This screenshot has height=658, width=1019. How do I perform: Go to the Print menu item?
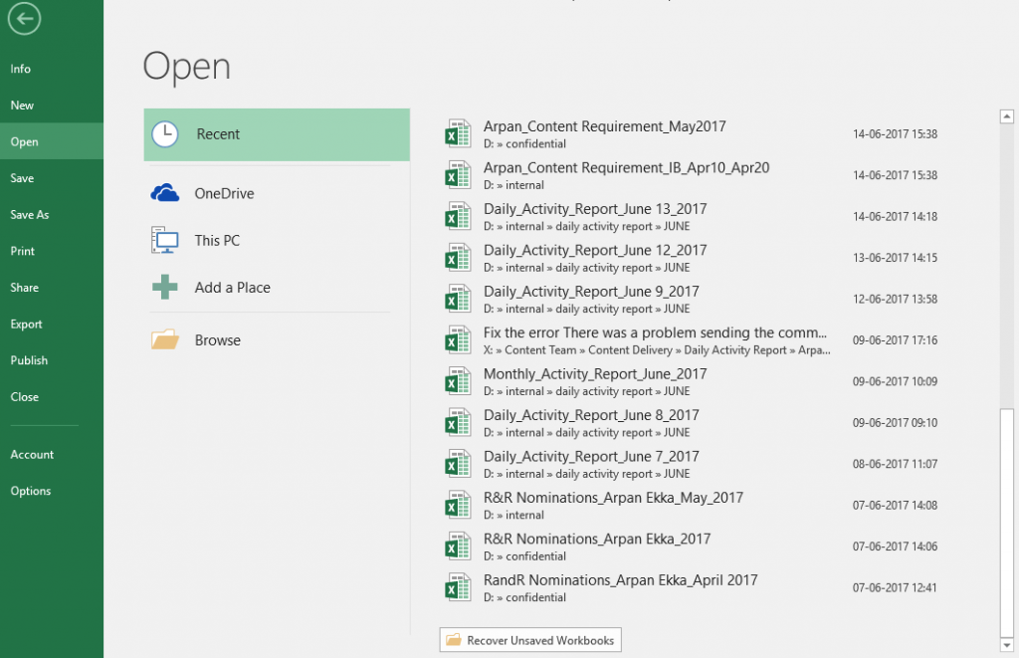pyautogui.click(x=23, y=251)
